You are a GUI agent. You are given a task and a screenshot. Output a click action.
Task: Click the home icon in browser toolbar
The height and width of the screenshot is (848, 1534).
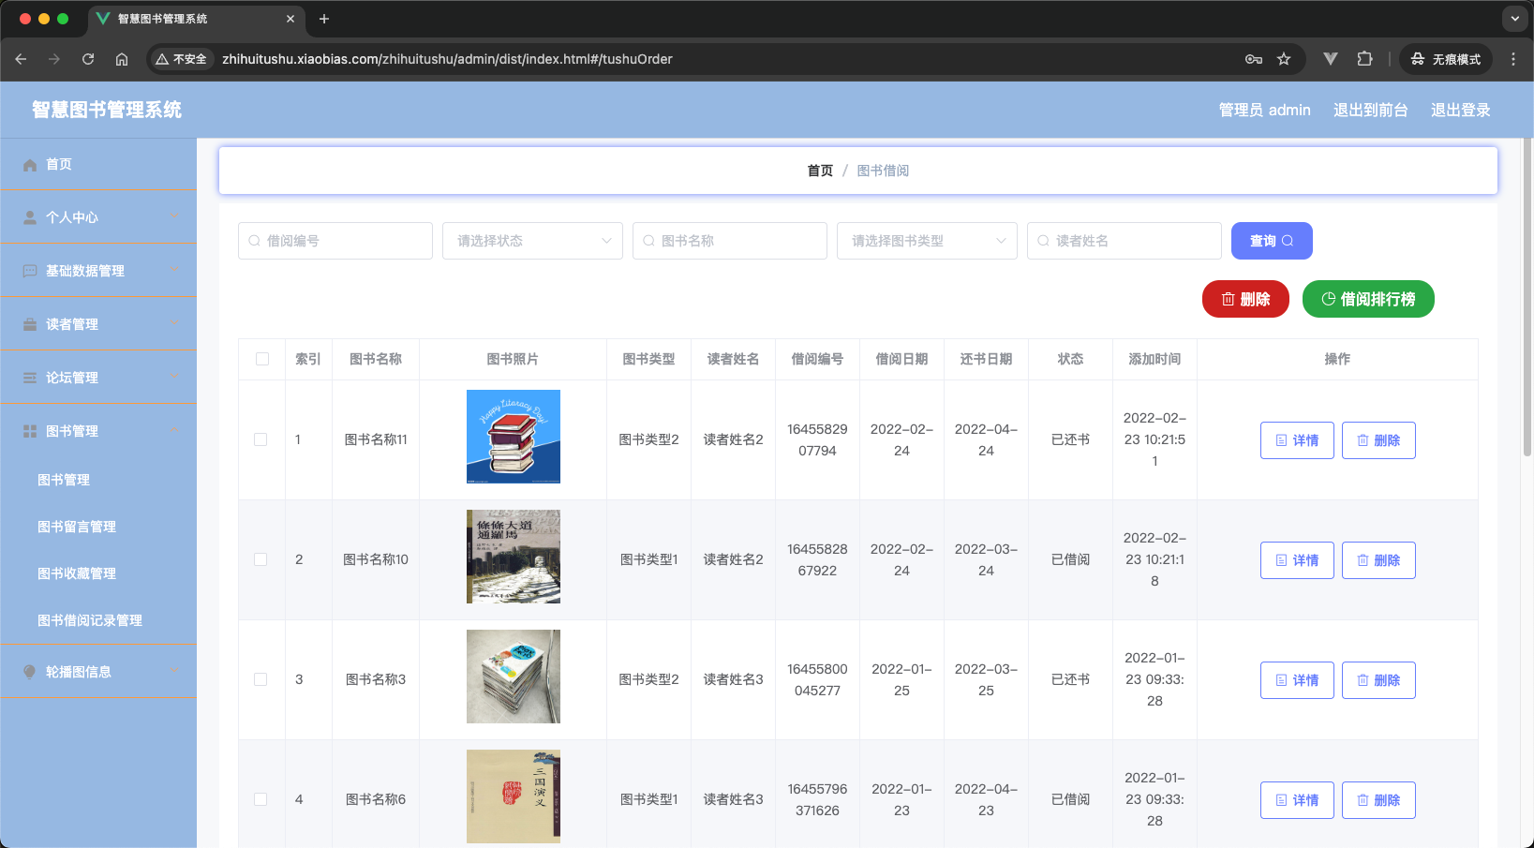[x=122, y=59]
